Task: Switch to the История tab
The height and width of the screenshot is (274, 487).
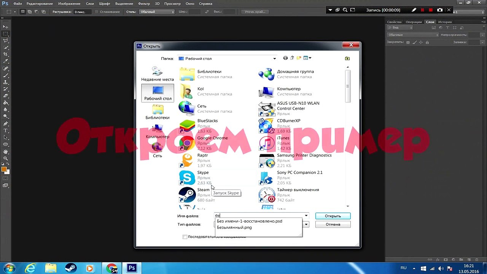Action: tap(445, 22)
